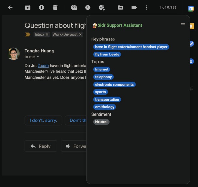Screen dimensions: 198x187
Task: Go back to inbox with arrow
Action: pyautogui.click(x=10, y=8)
